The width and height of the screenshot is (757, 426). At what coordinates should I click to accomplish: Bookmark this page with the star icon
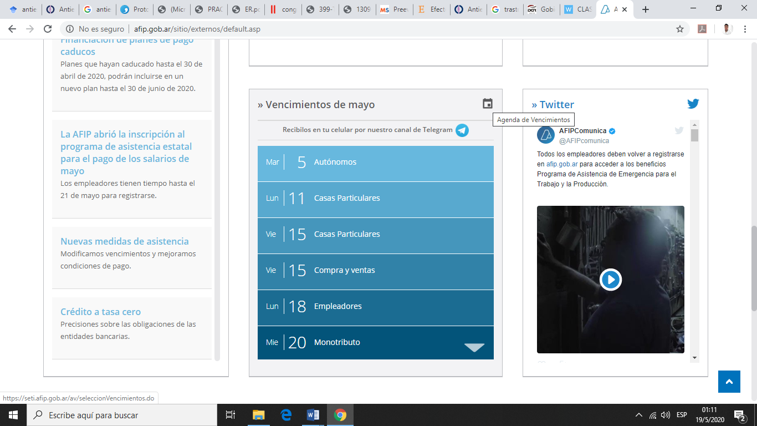tap(679, 29)
